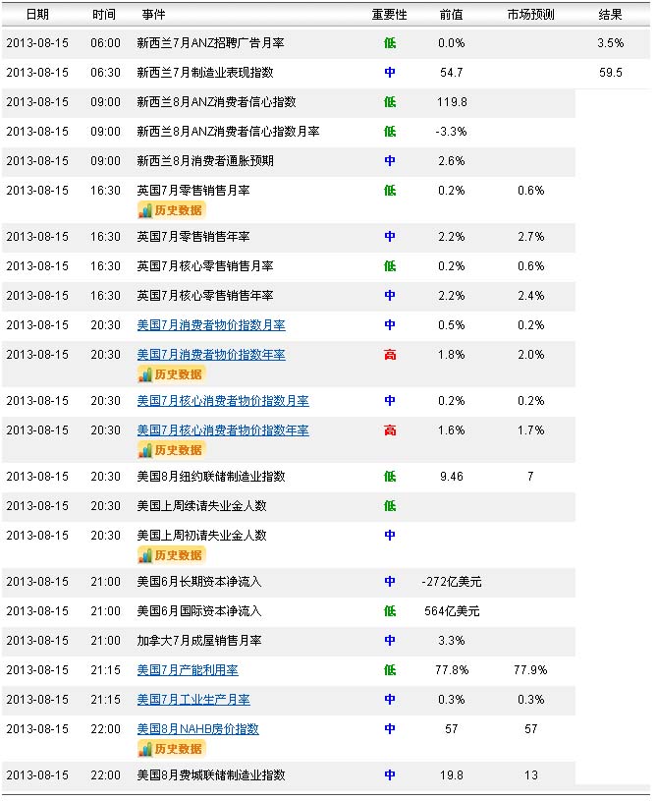The width and height of the screenshot is (657, 801).
Task: Click previous value -3.3%
Action: click(452, 132)
